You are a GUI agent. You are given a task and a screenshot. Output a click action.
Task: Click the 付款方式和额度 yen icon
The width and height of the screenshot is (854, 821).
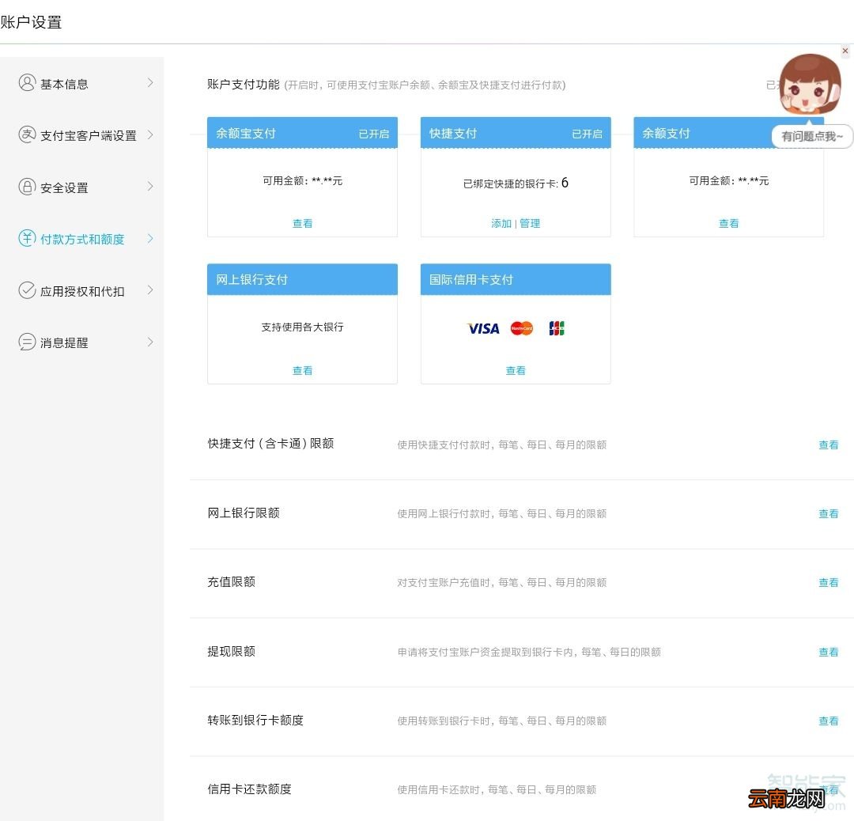(x=27, y=238)
